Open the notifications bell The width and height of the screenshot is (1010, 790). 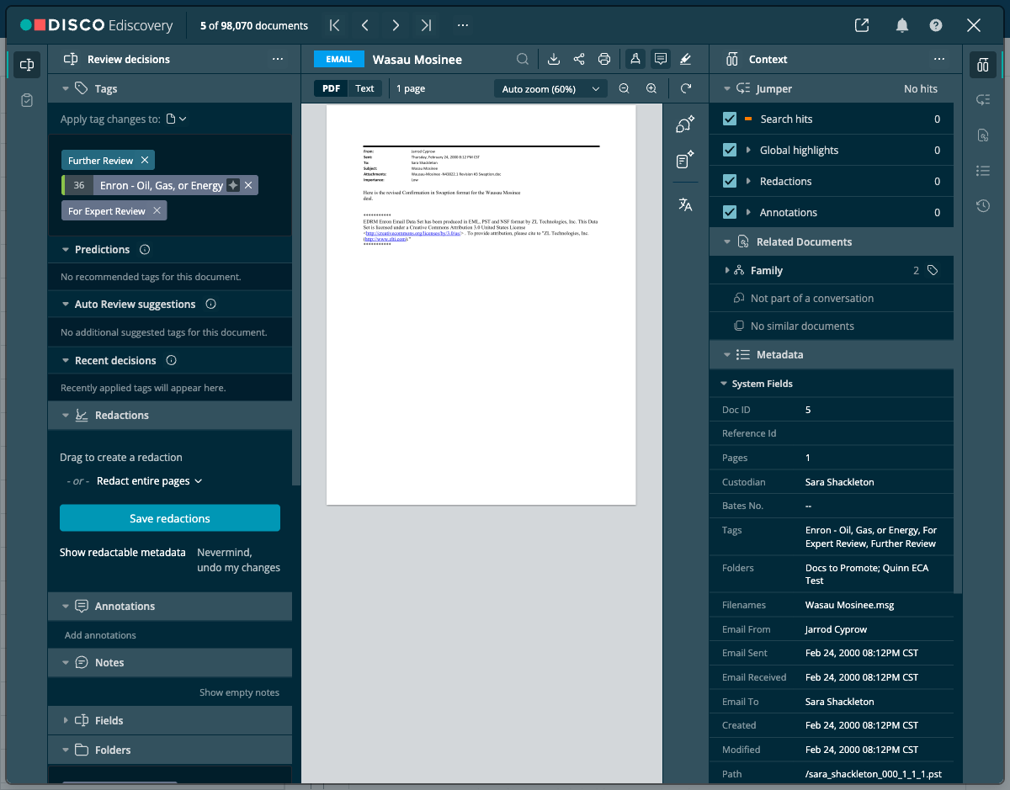click(902, 25)
